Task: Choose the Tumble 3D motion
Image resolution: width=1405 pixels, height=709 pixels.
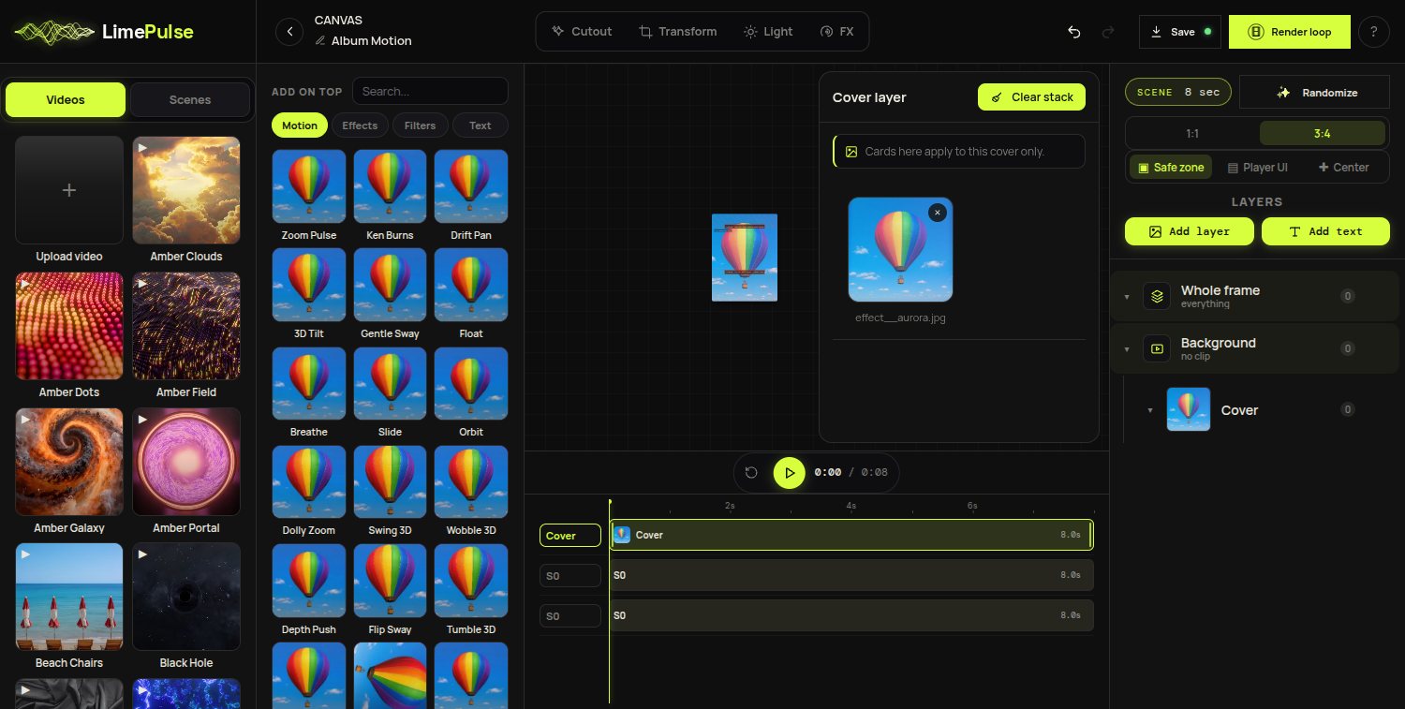Action: [471, 581]
